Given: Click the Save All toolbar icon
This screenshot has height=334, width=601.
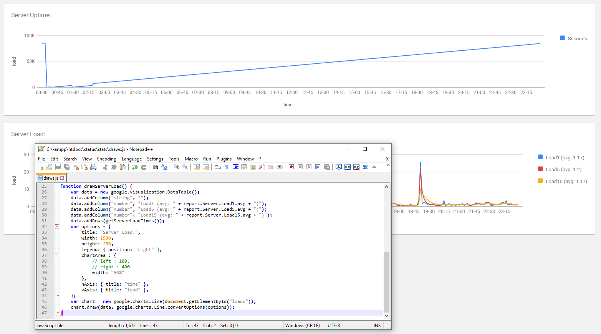Looking at the screenshot, I should coord(67,167).
